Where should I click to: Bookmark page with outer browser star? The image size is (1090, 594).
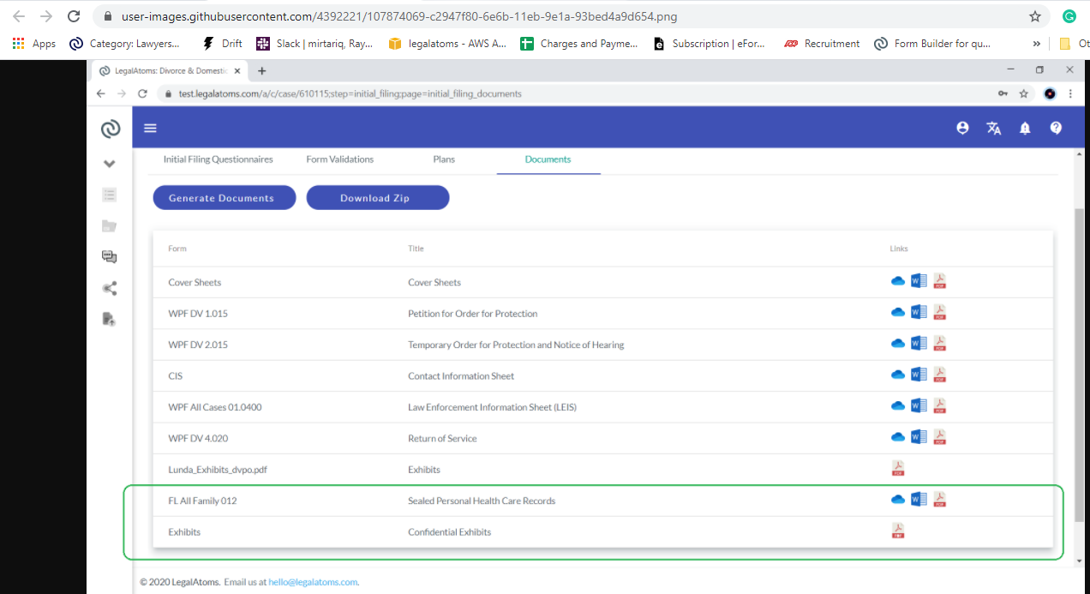click(x=1035, y=16)
